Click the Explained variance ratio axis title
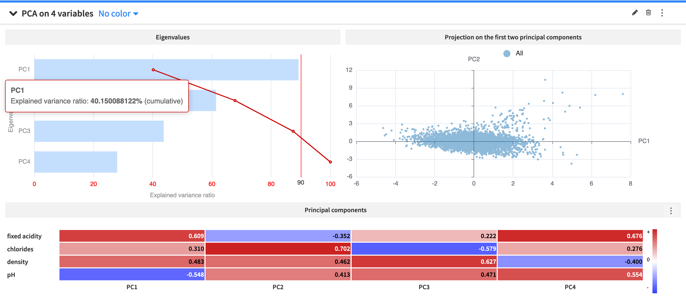 (x=182, y=195)
